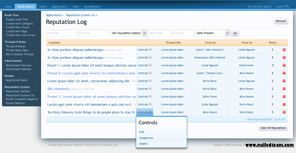Choose Unapprove in the Controls popup

click(146, 138)
